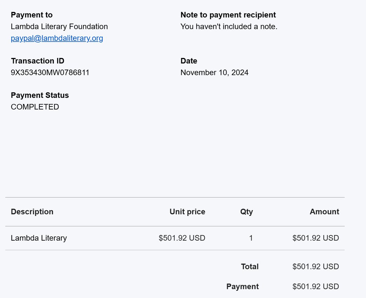This screenshot has width=366, height=298.
Task: Open the paypal@lambdaliterary.org email link
Action: click(x=57, y=38)
